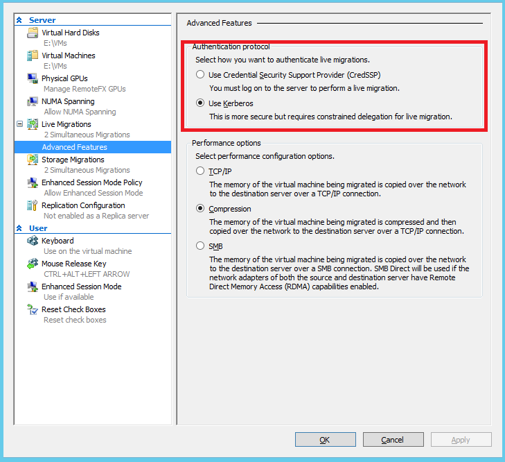Click the Enhanced Session Mode Policy icon
The width and height of the screenshot is (505, 462).
(33, 182)
